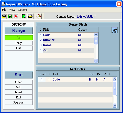Choose the Range option button

(x=19, y=43)
